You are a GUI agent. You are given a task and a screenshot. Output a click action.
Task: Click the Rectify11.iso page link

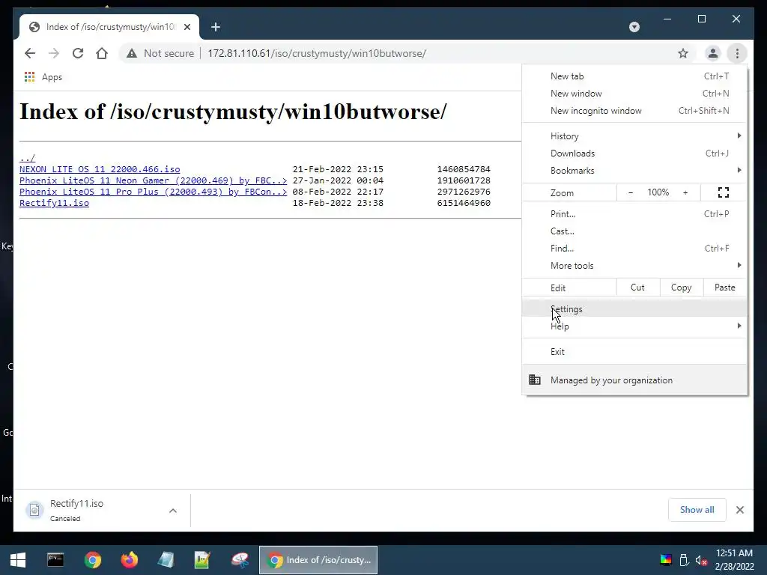point(54,203)
